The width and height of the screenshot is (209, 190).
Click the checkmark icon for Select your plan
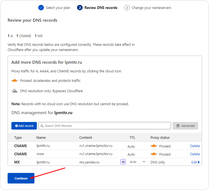[x=41, y=8]
